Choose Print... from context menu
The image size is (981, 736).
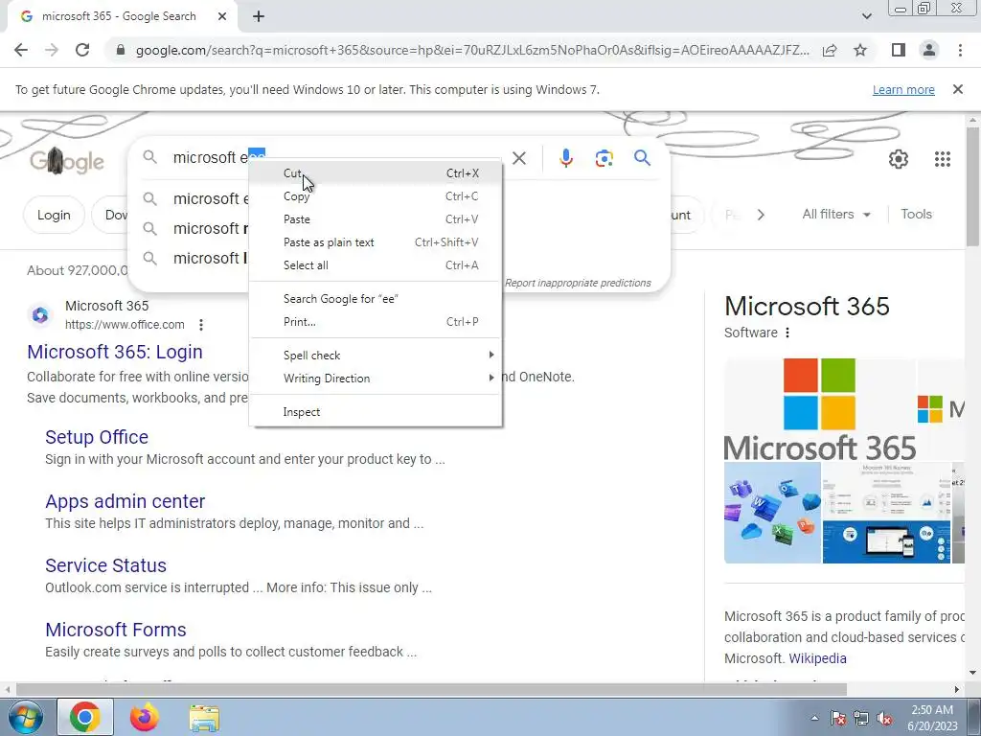[376, 322]
